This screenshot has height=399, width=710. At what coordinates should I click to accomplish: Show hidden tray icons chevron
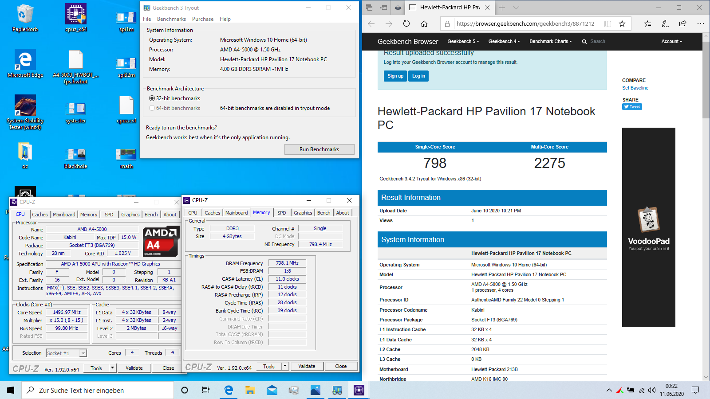tap(609, 390)
